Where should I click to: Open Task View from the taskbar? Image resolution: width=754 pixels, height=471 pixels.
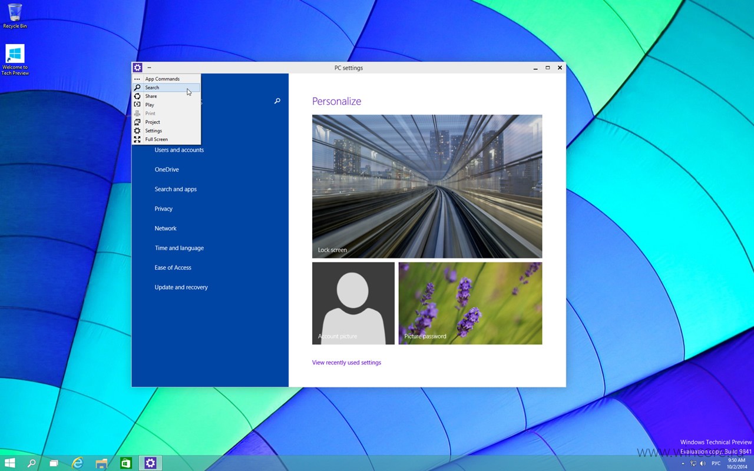[54, 463]
